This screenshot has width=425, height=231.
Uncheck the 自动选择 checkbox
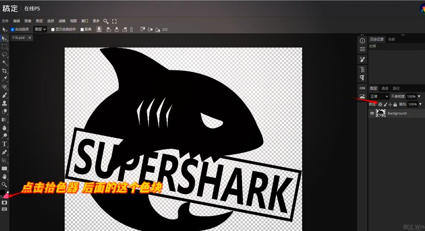tap(12, 30)
